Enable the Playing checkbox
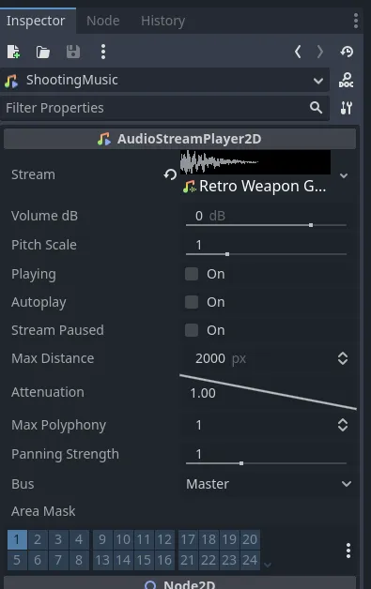 (x=192, y=274)
